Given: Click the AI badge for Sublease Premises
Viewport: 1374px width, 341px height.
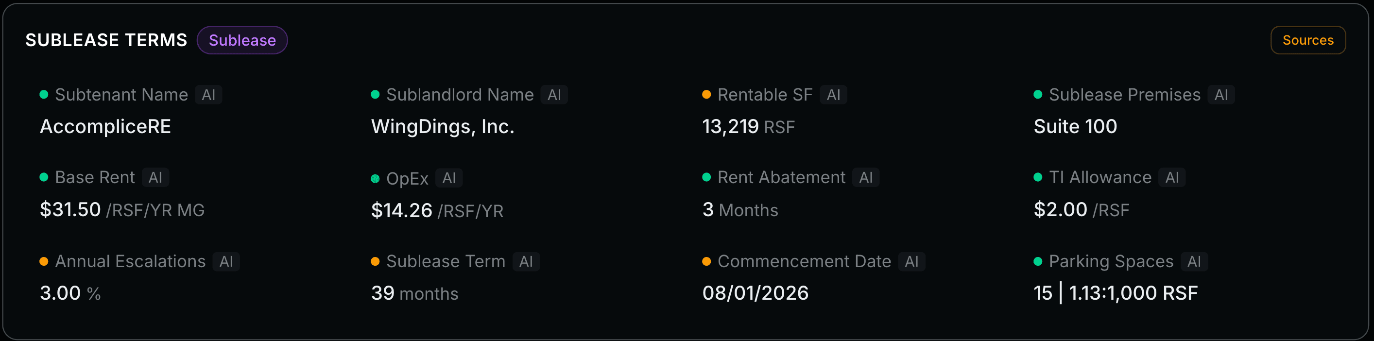Looking at the screenshot, I should (x=1222, y=94).
